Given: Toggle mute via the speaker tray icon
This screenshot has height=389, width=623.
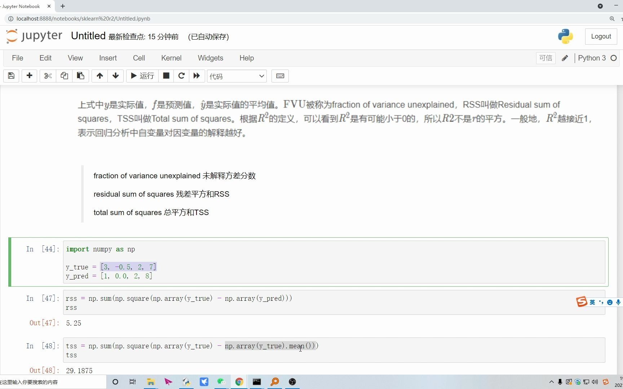Looking at the screenshot, I should pyautogui.click(x=595, y=382).
